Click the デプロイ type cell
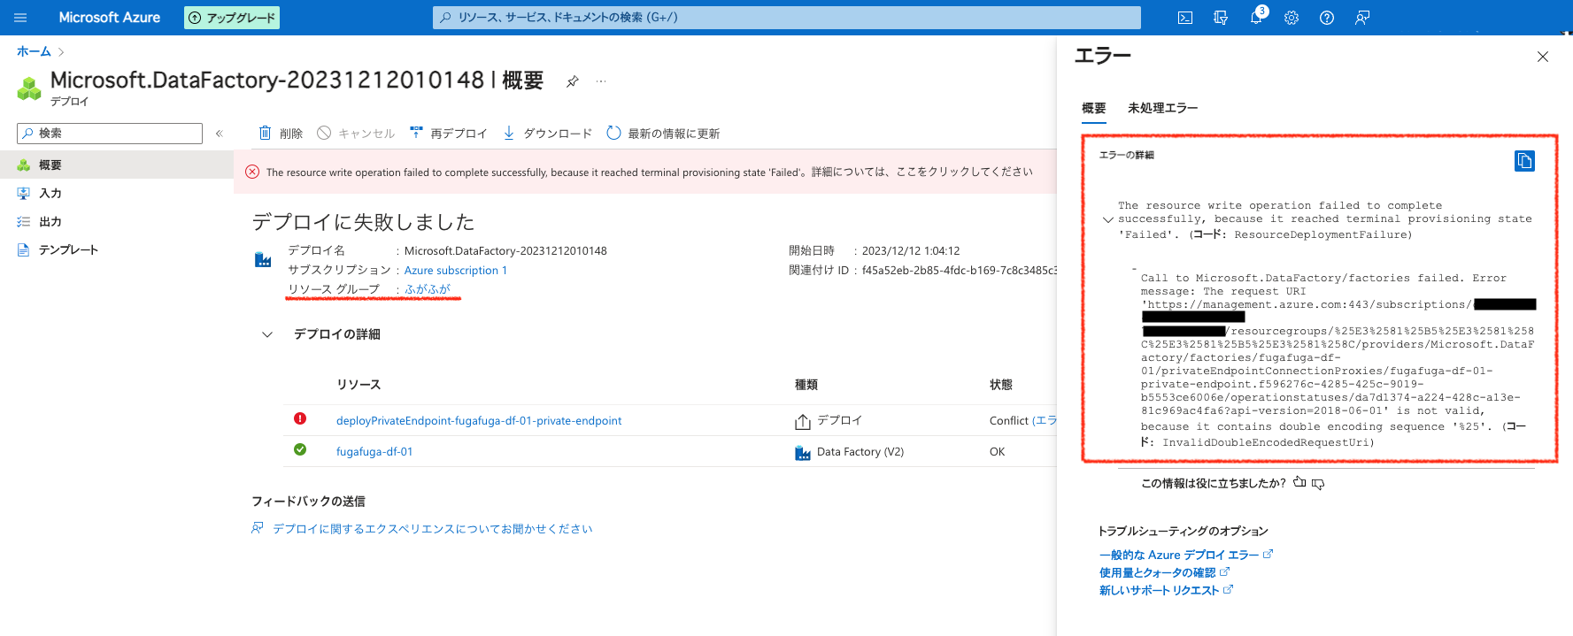The width and height of the screenshot is (1573, 636). [x=829, y=421]
